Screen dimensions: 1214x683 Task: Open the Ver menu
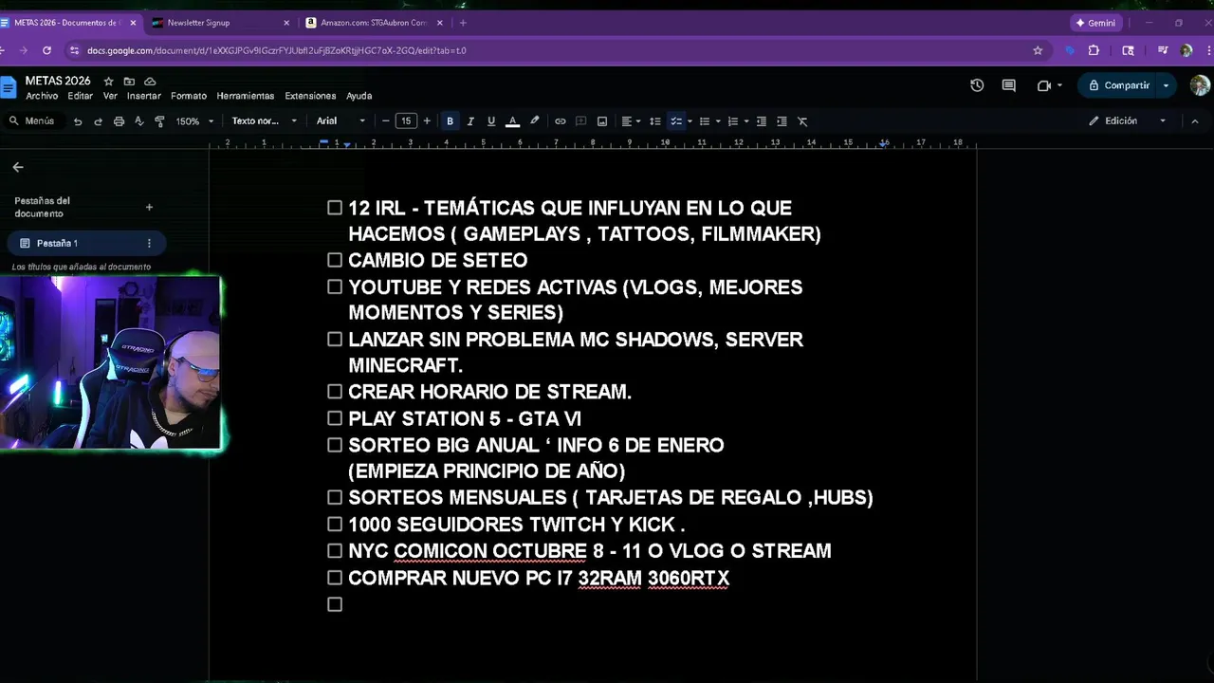(x=110, y=96)
